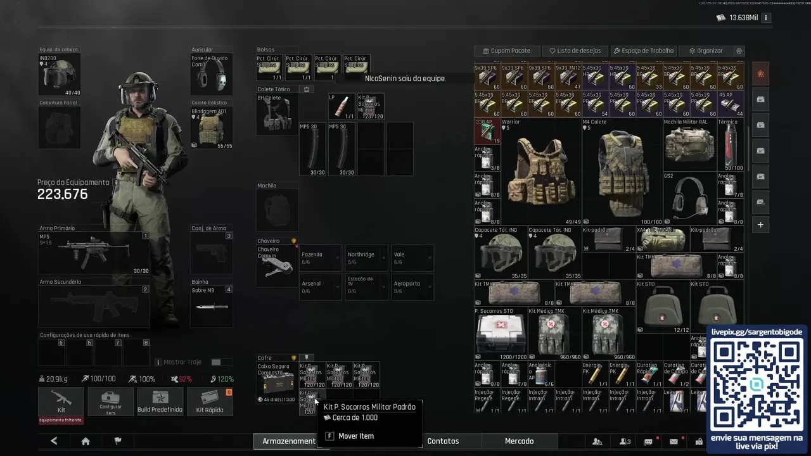This screenshot has height=456, width=811.
Task: Click the empty Mochila slot
Action: coord(277,211)
